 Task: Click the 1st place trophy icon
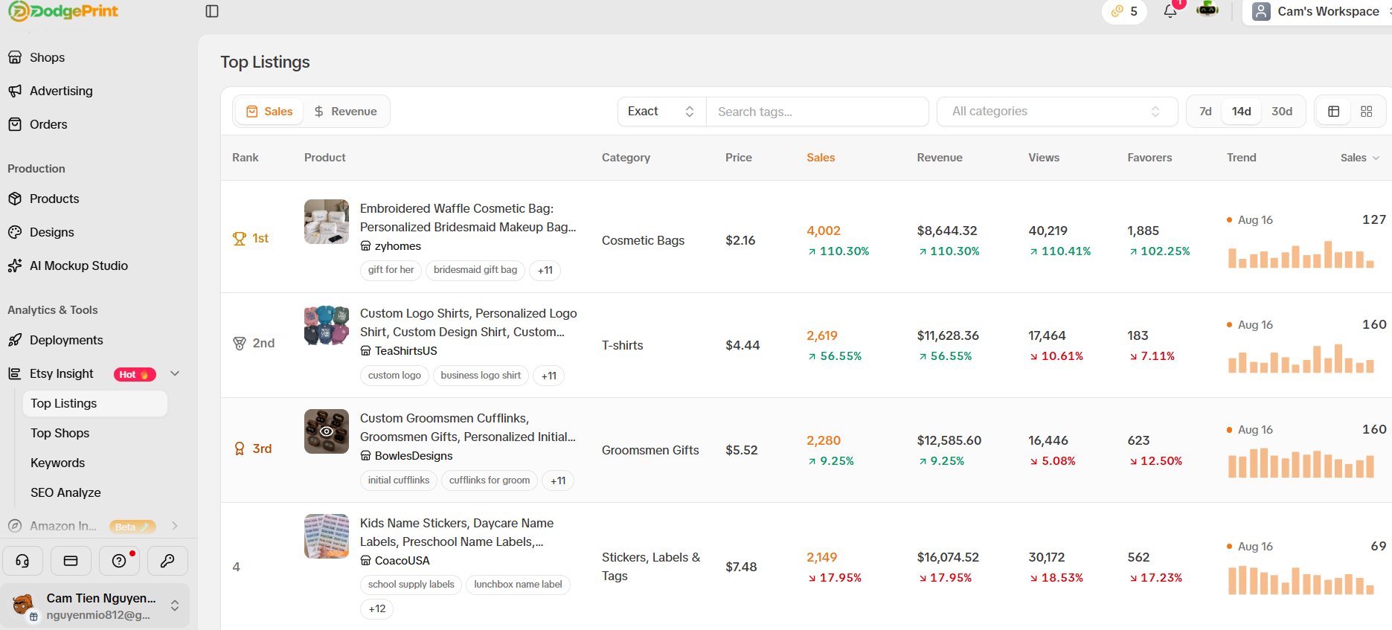(x=240, y=239)
